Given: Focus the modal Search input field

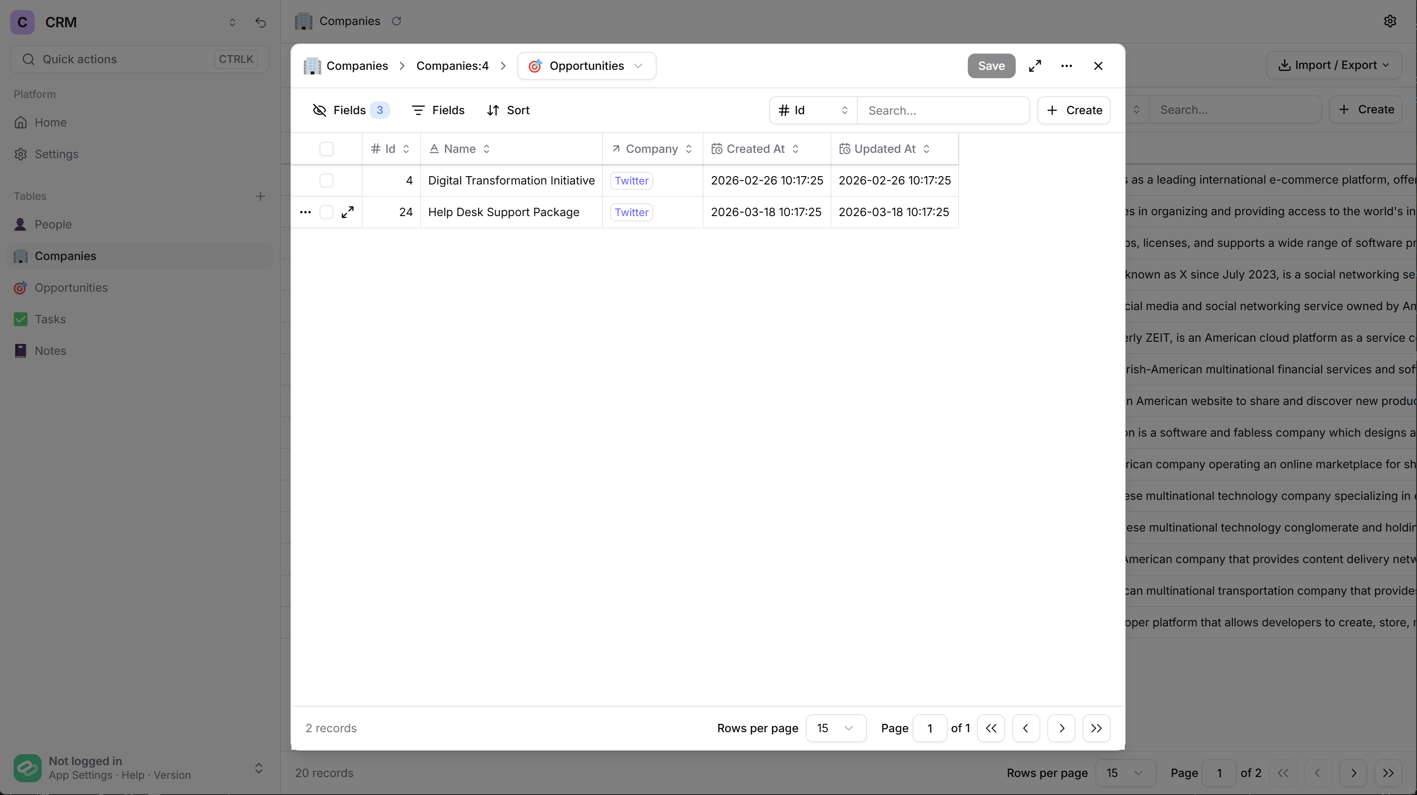Looking at the screenshot, I should pos(943,111).
